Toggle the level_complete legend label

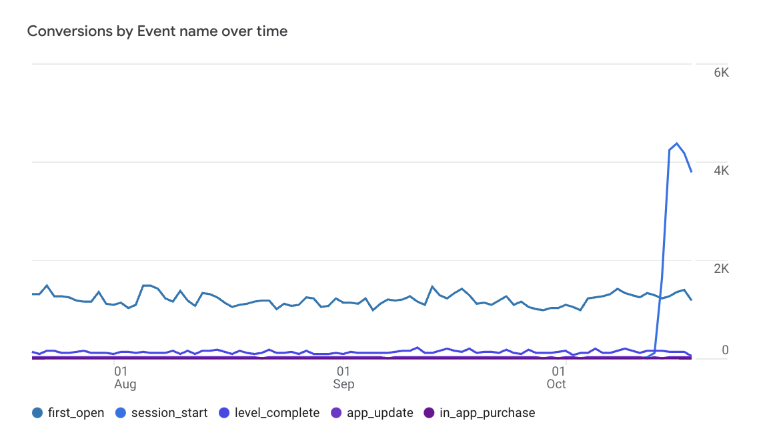point(277,413)
